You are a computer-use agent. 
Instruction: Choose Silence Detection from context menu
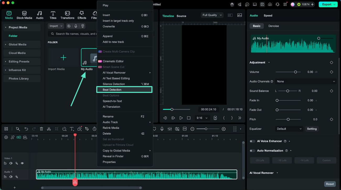(125, 84)
